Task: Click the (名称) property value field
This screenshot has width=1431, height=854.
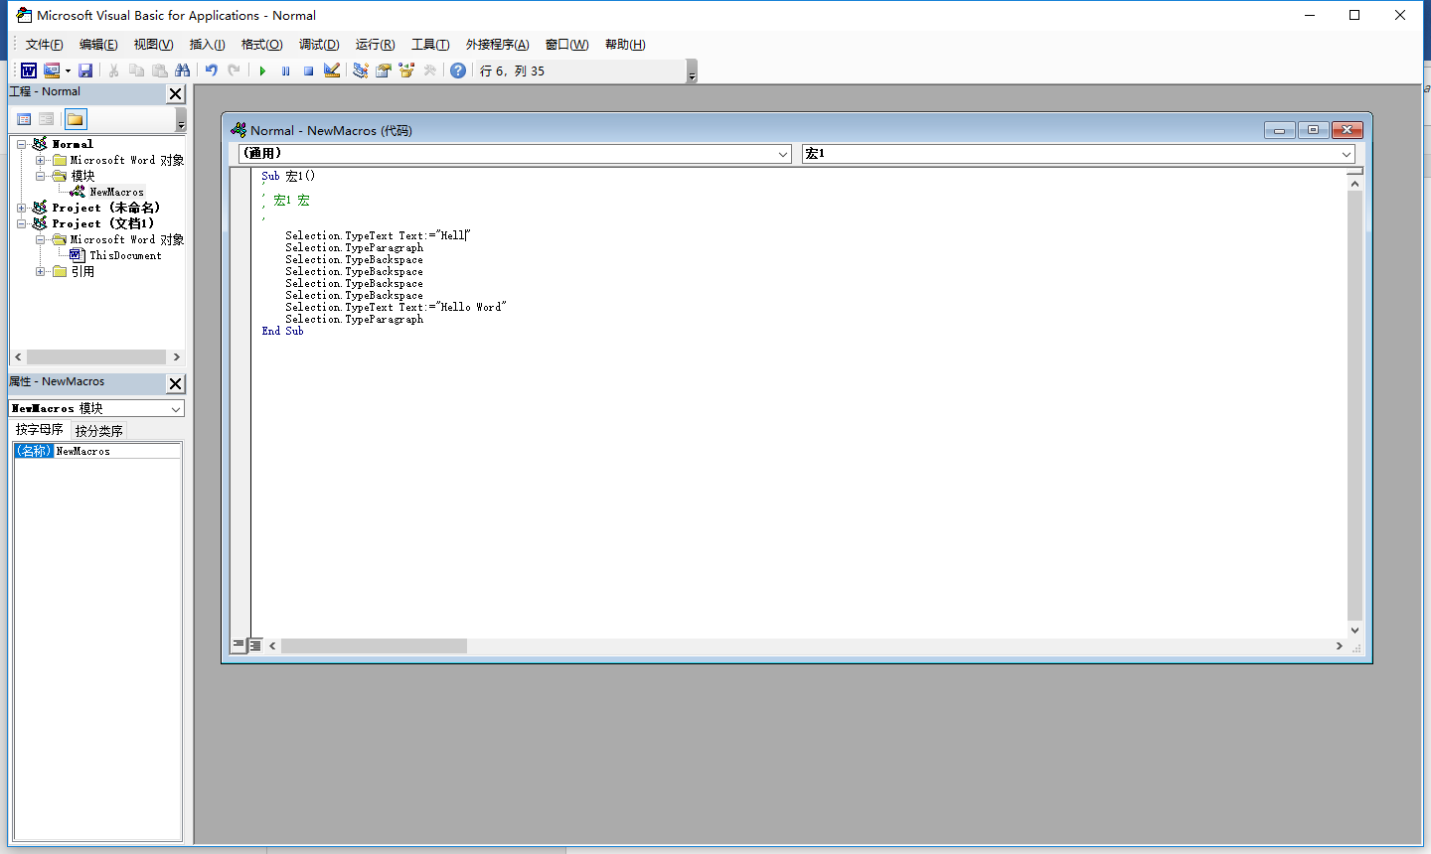Action: (117, 451)
